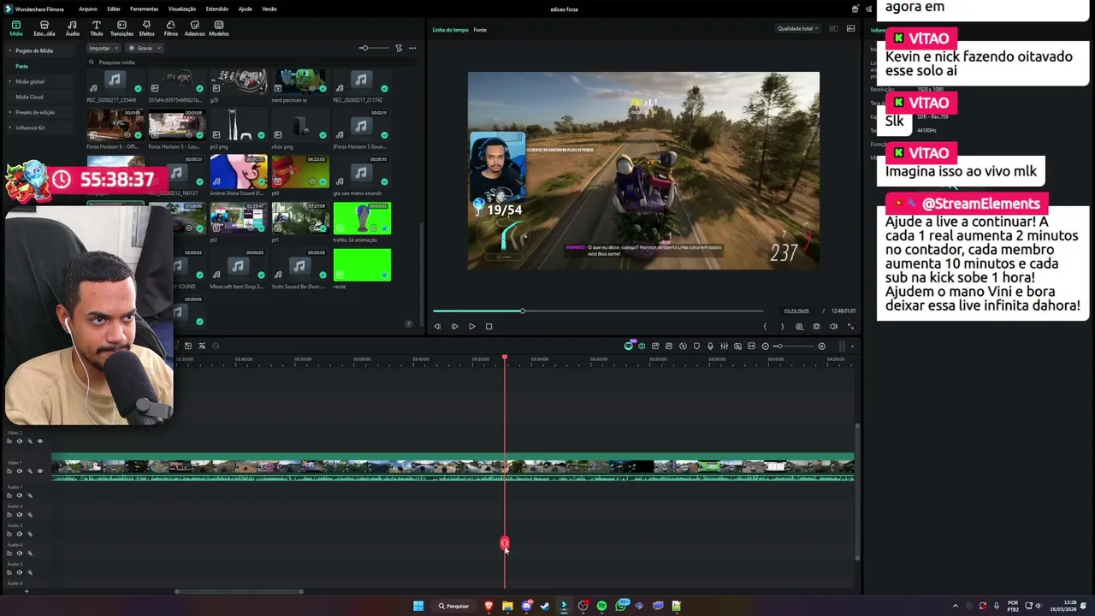Open the Filtros panel icon

click(170, 28)
